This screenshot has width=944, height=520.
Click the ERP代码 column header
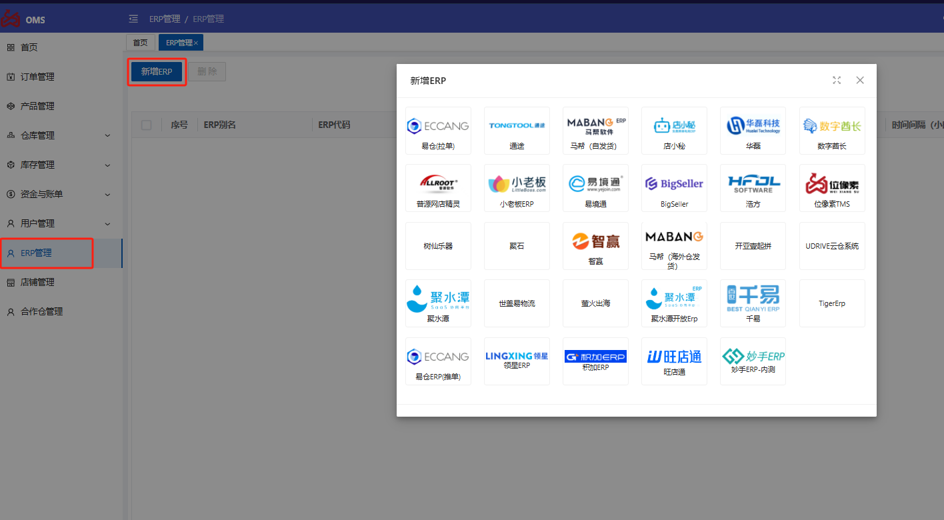(334, 125)
